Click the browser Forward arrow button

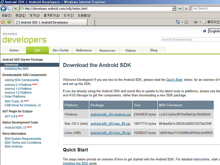(10, 9)
